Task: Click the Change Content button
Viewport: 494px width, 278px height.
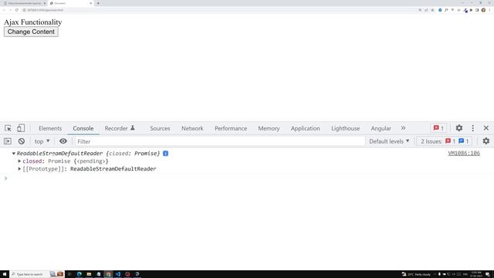Action: point(31,32)
